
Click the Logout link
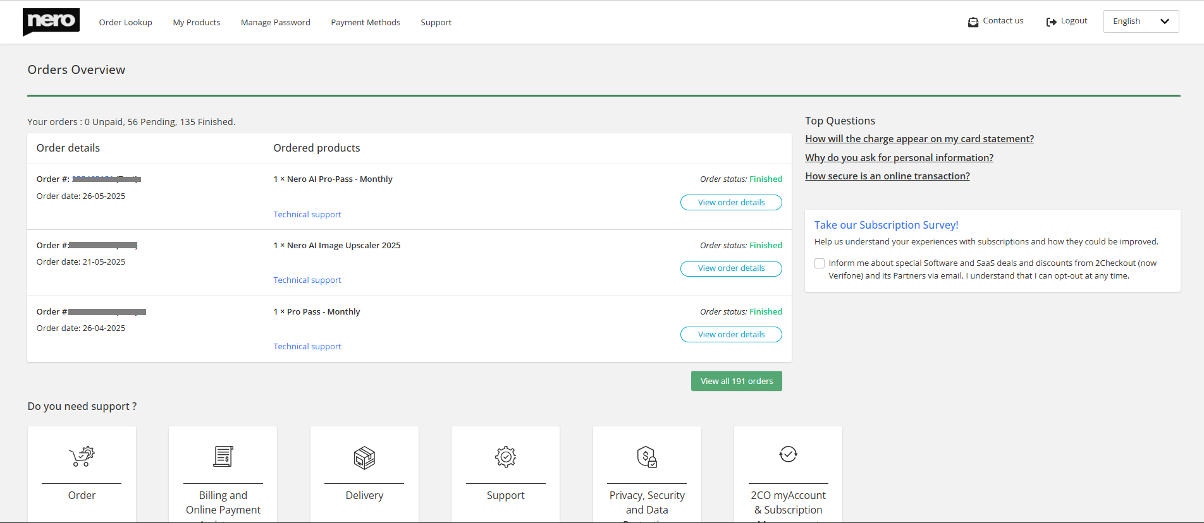pos(1074,21)
